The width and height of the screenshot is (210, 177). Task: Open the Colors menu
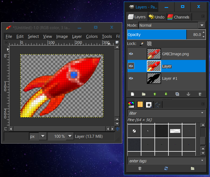(x=92, y=36)
